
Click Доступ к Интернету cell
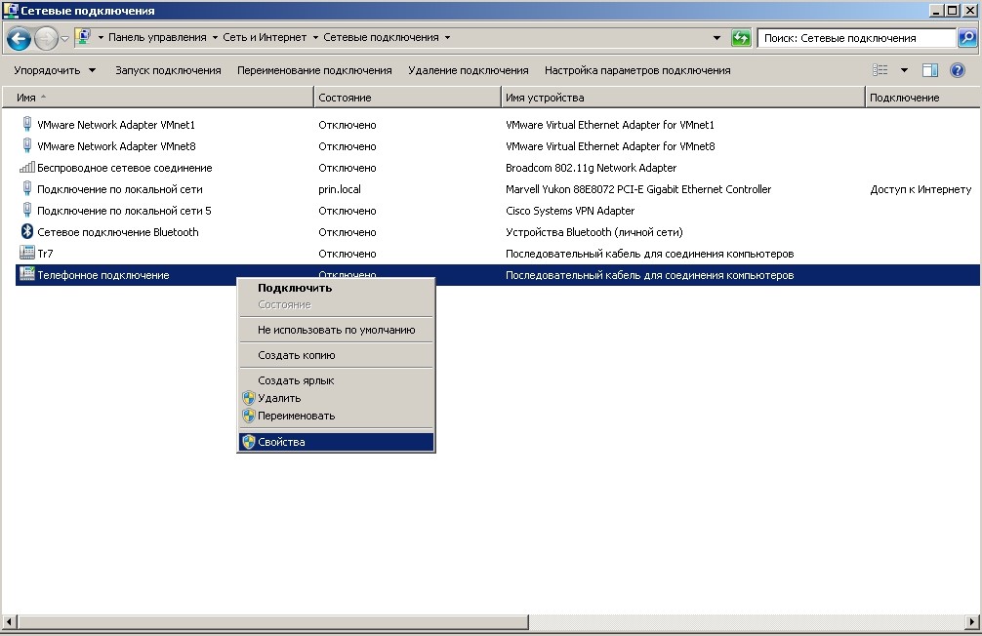click(921, 189)
